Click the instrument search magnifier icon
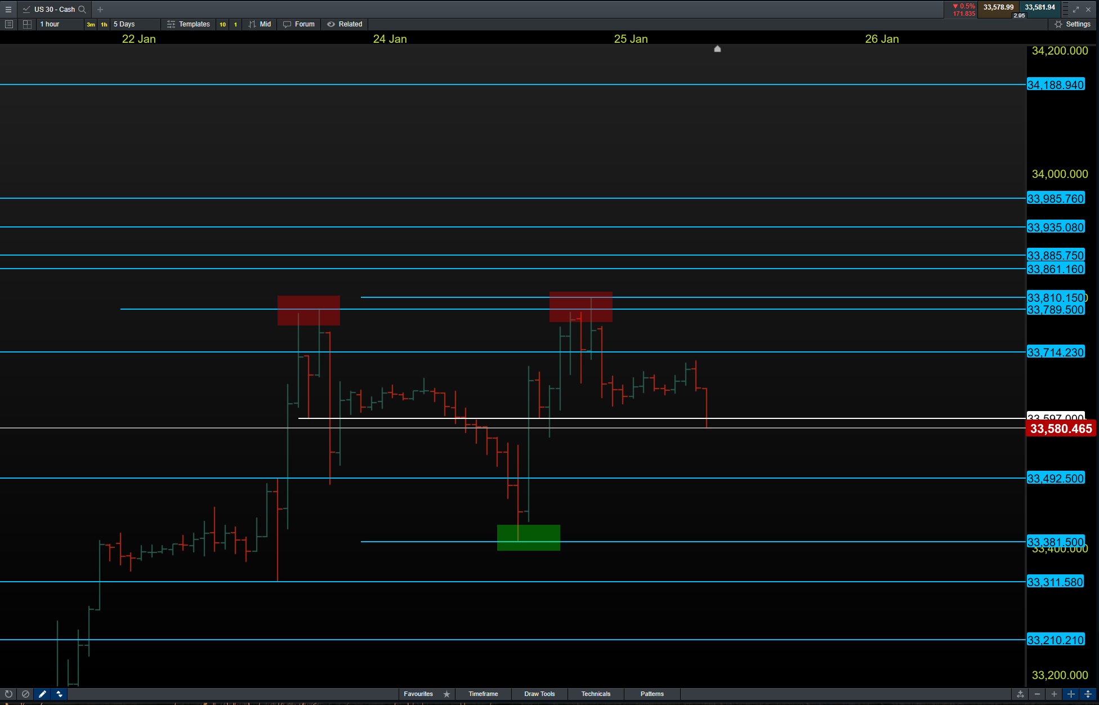 [82, 10]
